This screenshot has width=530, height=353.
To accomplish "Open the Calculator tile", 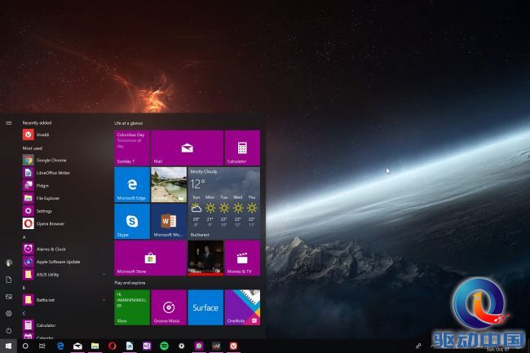I will point(242,148).
